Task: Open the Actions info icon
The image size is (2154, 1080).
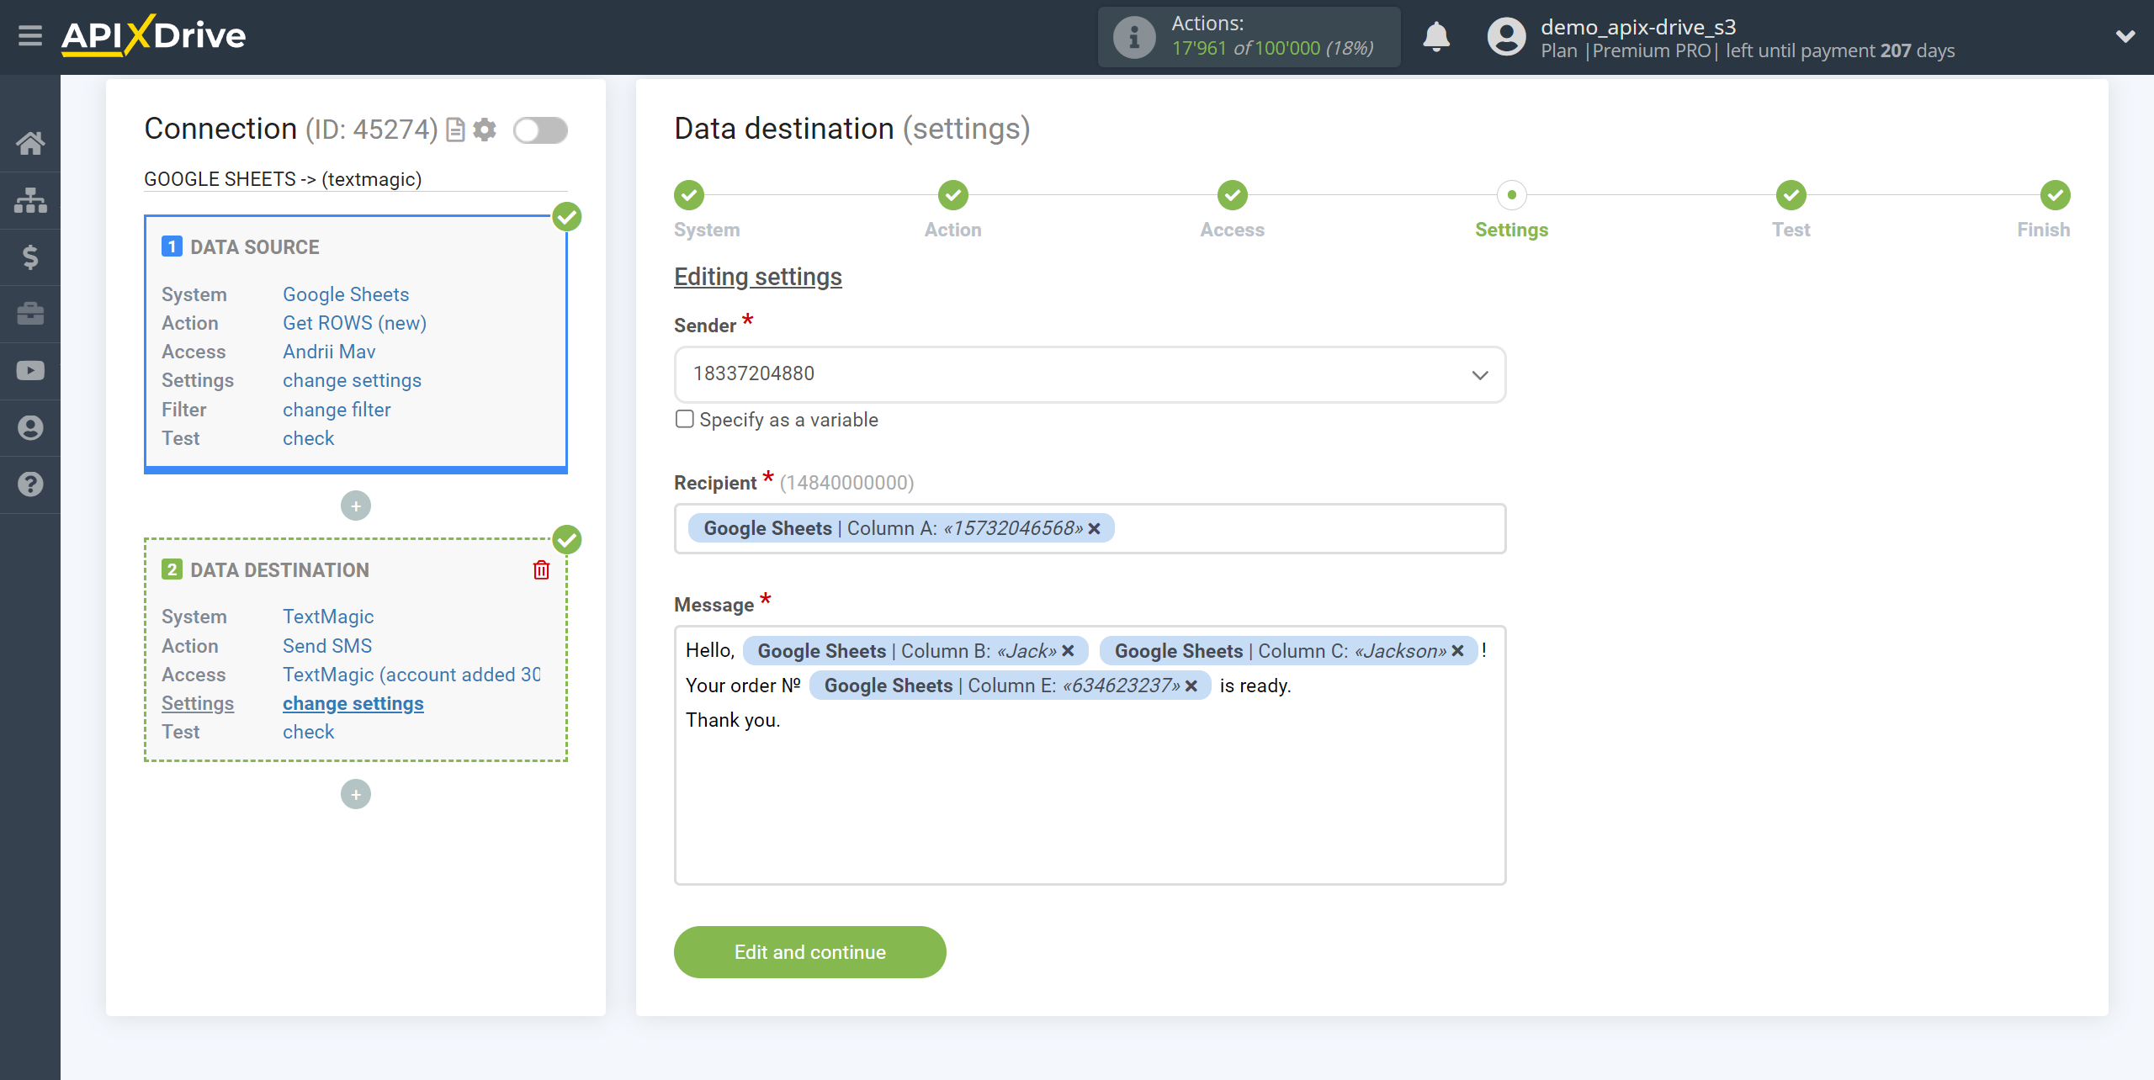Action: coord(1133,37)
